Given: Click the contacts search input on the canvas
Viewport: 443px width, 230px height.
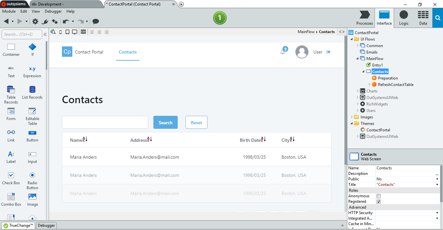Looking at the screenshot, I should (x=105, y=122).
